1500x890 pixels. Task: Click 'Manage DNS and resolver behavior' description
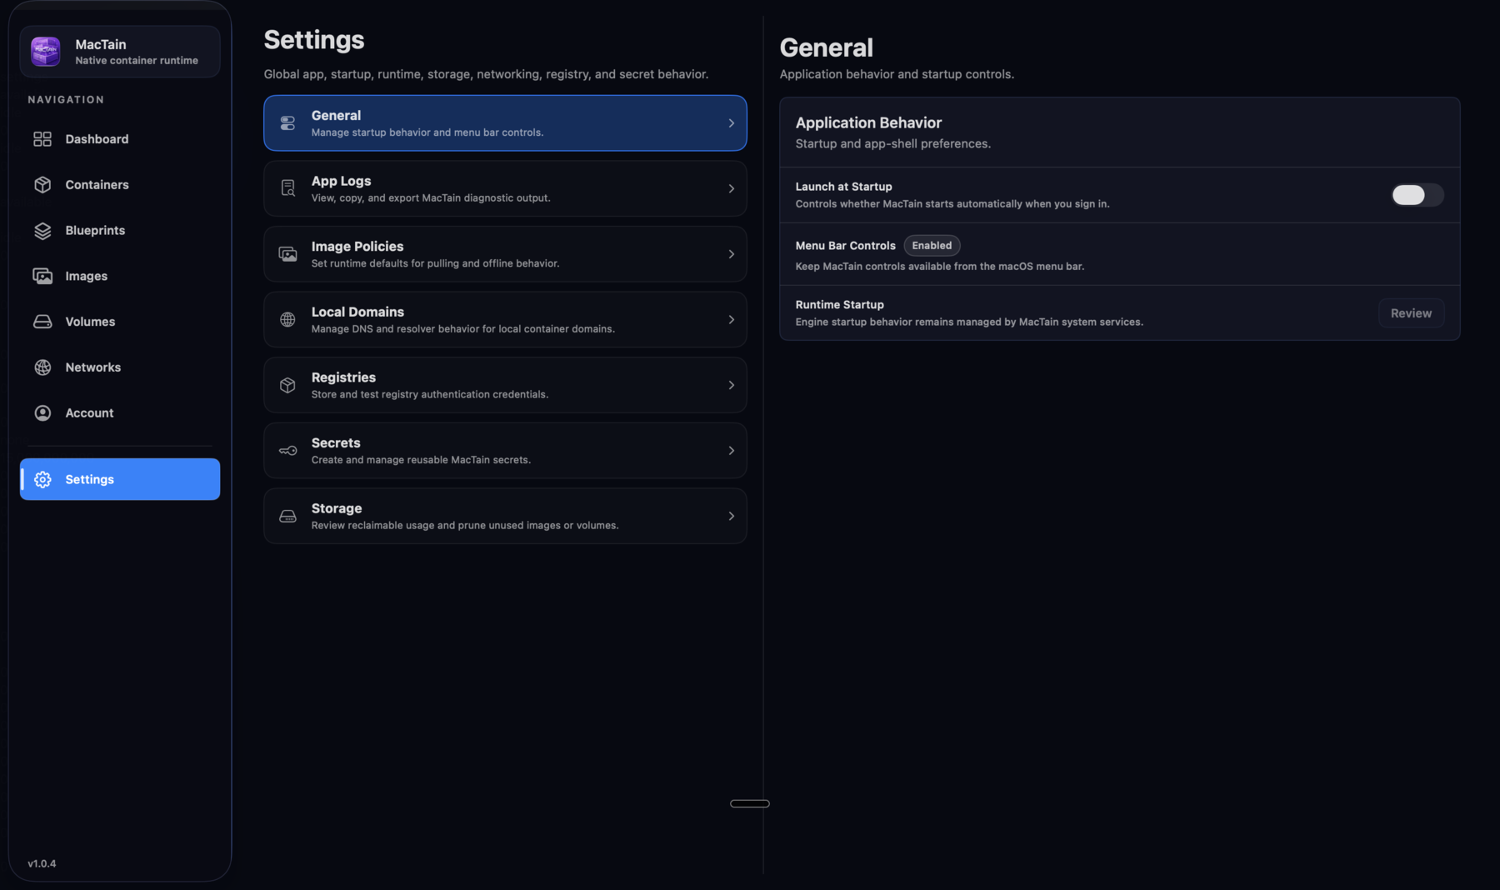pyautogui.click(x=463, y=329)
